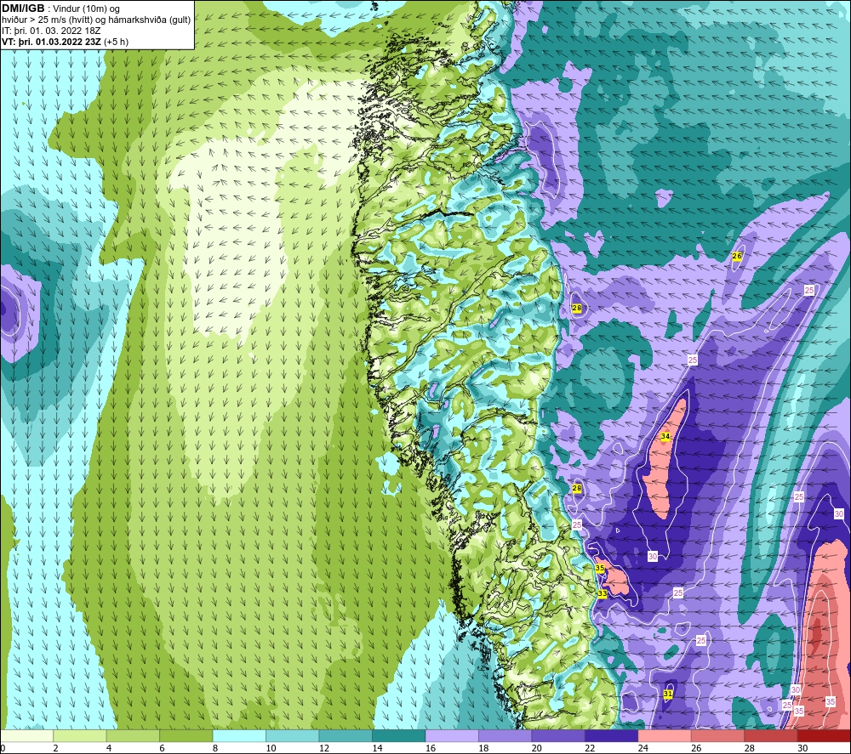Screen dimensions: 851x754
Task: Click the 24–26 m/s pink legend swatch
Action: click(665, 736)
